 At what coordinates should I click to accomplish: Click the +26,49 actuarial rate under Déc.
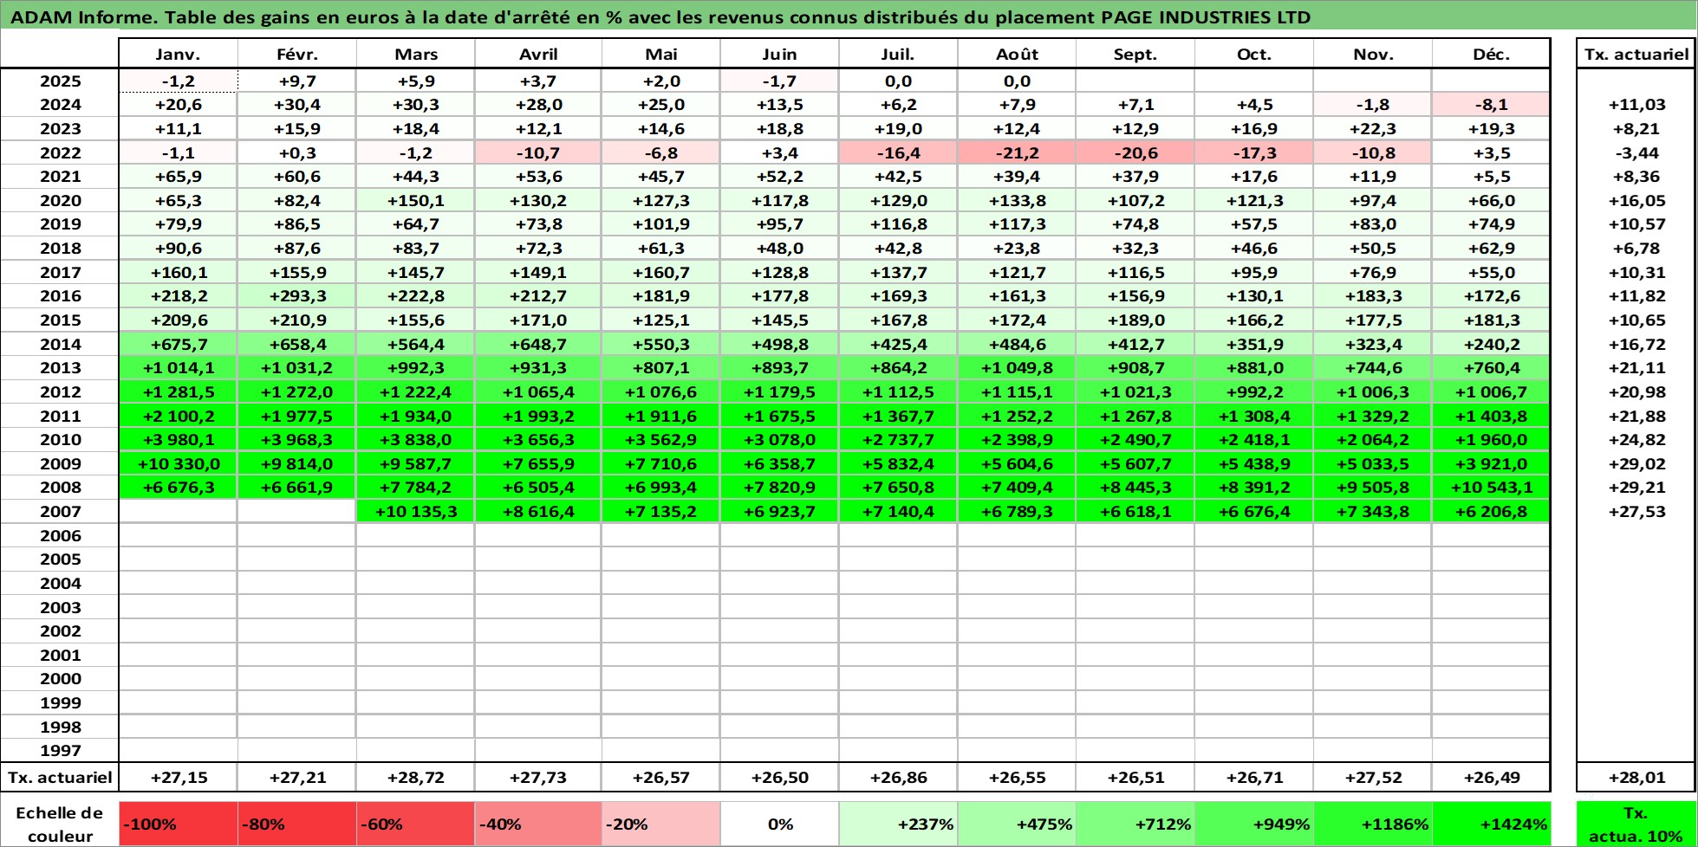(x=1492, y=778)
